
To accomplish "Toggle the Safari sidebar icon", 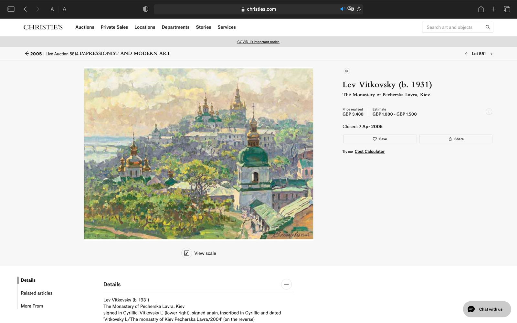I will (x=11, y=9).
